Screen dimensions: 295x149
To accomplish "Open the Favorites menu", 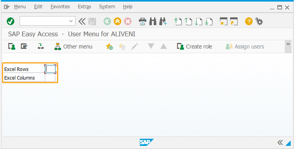I will click(x=60, y=7).
